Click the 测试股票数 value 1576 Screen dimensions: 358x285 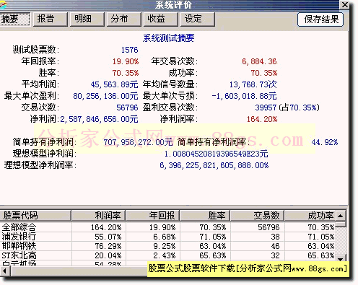(129, 50)
